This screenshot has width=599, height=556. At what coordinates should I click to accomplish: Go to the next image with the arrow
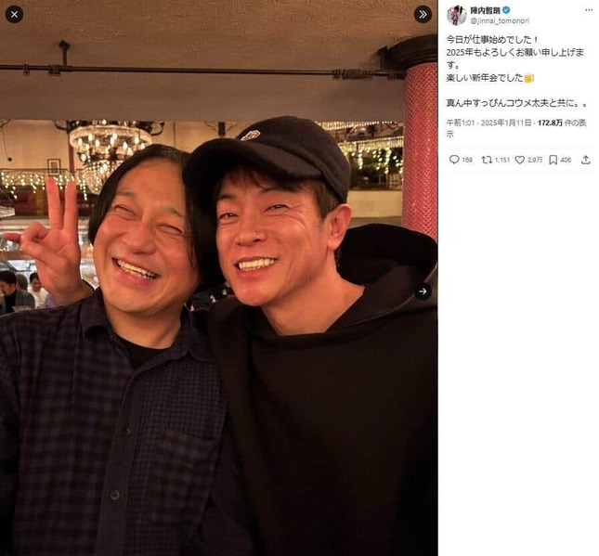[x=423, y=291]
